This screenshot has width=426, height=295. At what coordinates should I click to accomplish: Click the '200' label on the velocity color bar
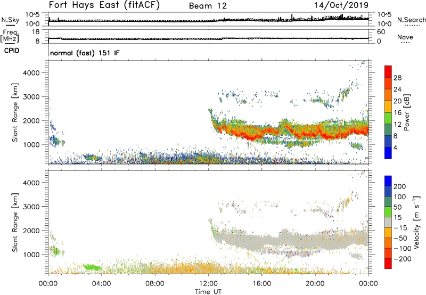(x=400, y=186)
